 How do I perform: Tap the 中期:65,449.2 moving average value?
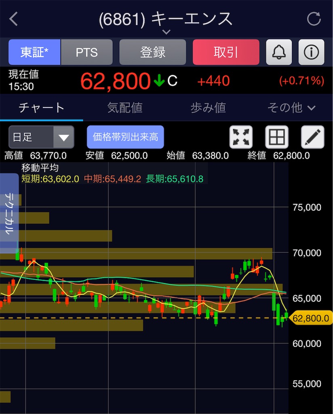coord(112,179)
